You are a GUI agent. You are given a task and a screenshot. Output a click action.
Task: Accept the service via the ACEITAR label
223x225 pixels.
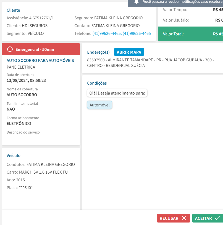[203, 218]
